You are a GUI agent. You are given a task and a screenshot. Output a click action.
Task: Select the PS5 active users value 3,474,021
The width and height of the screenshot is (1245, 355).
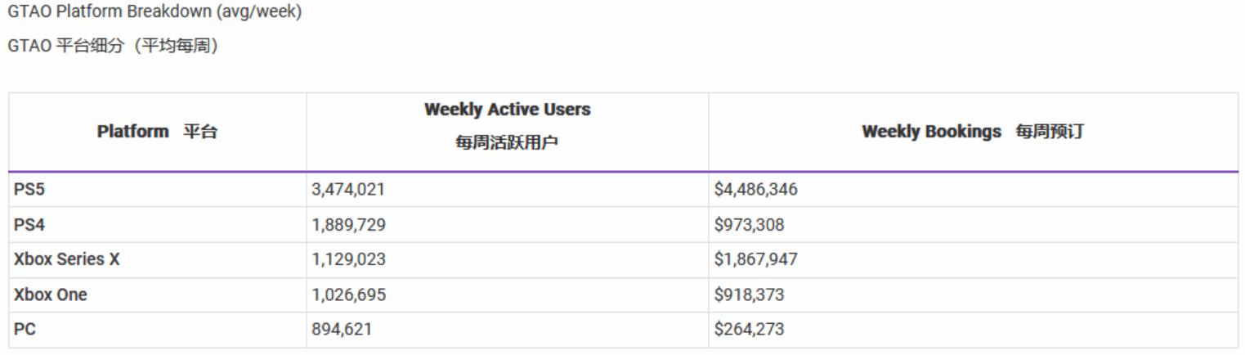point(348,190)
